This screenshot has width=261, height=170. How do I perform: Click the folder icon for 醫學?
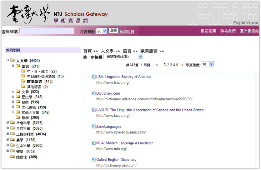pyautogui.click(x=12, y=151)
